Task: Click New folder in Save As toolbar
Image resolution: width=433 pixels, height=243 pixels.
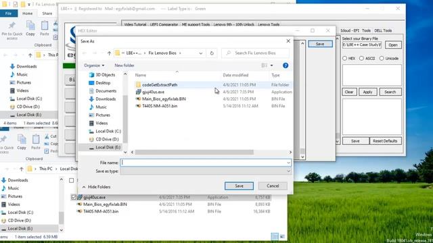Action: pos(124,65)
